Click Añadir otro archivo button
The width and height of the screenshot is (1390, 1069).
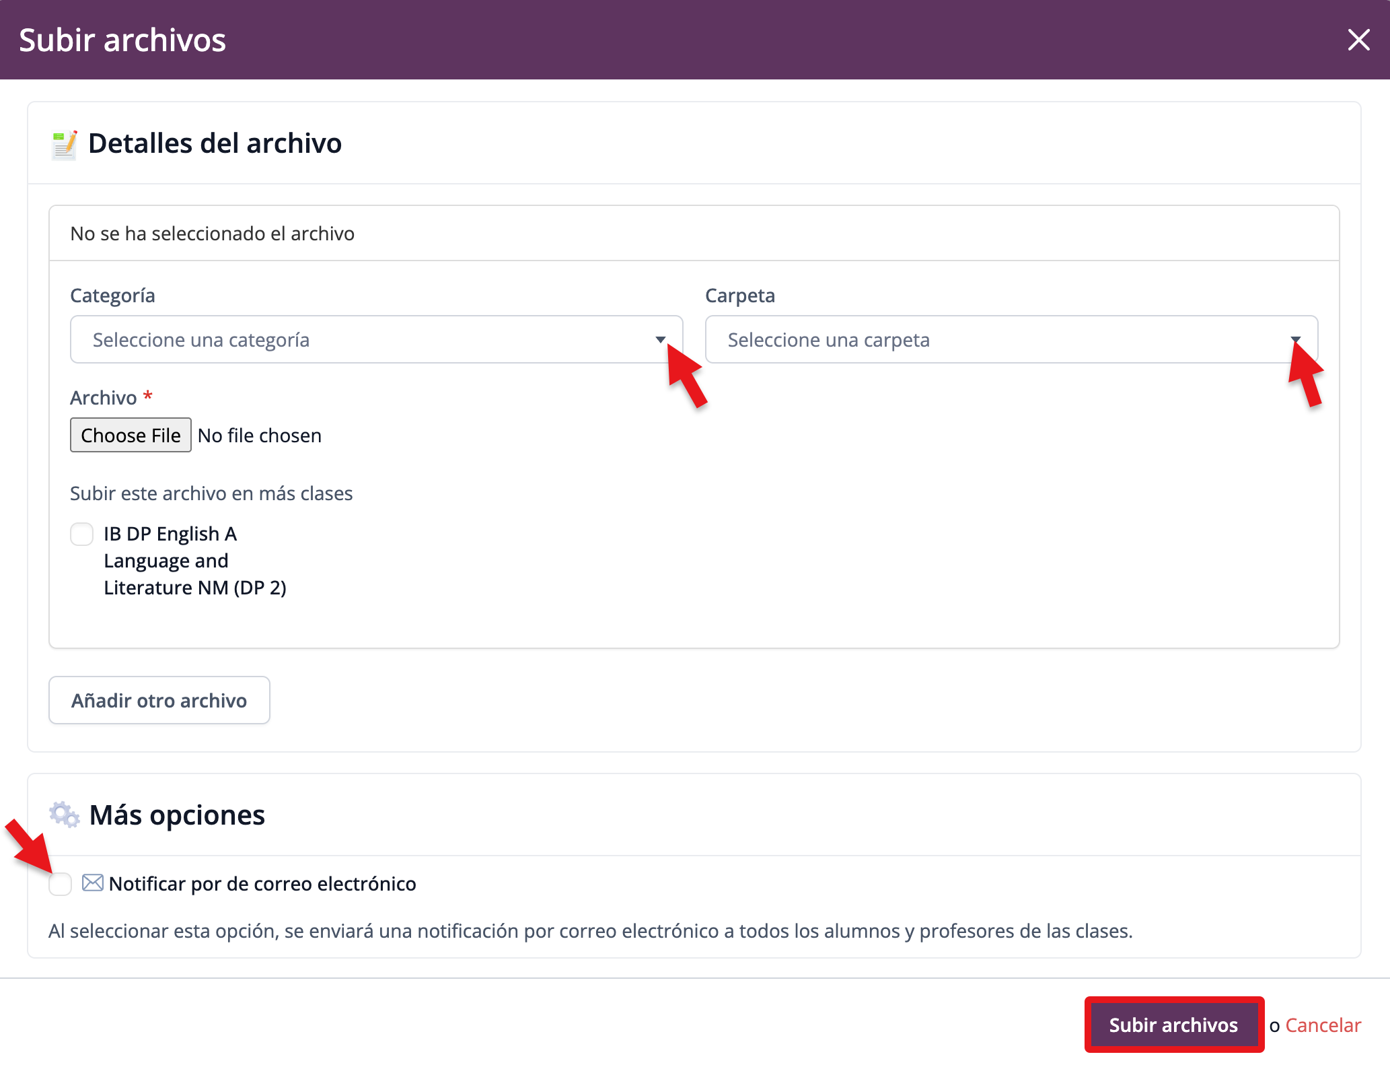coord(159,700)
